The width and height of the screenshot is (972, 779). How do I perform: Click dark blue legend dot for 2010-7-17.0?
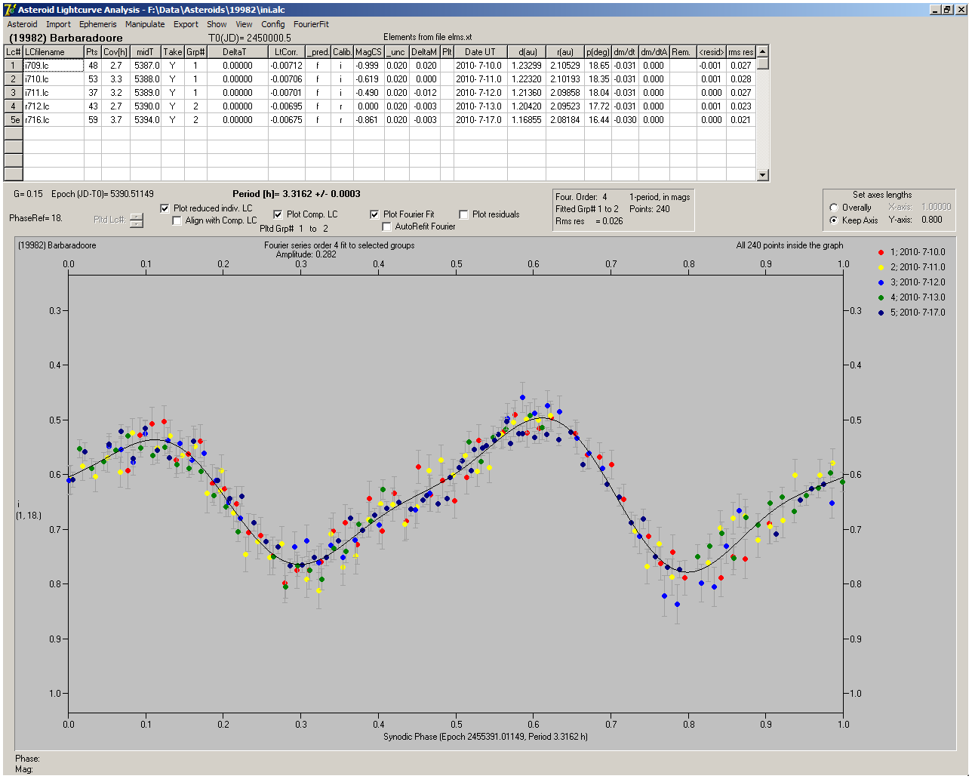tap(881, 313)
